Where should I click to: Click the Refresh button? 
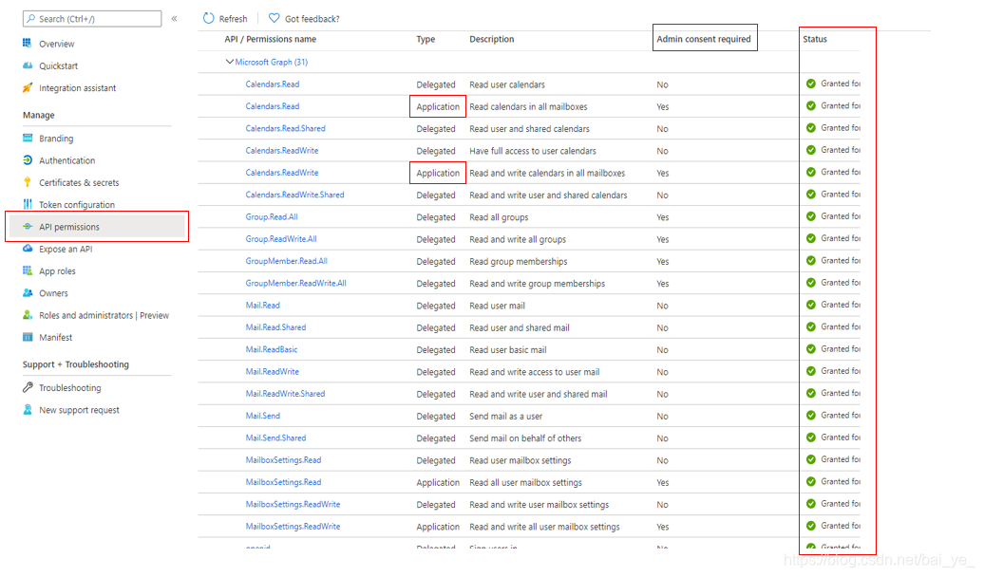click(x=225, y=19)
